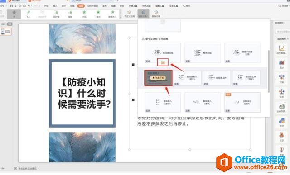The image size is (290, 175).
Task: Click the 免费下载 free download button
Action: click(158, 78)
